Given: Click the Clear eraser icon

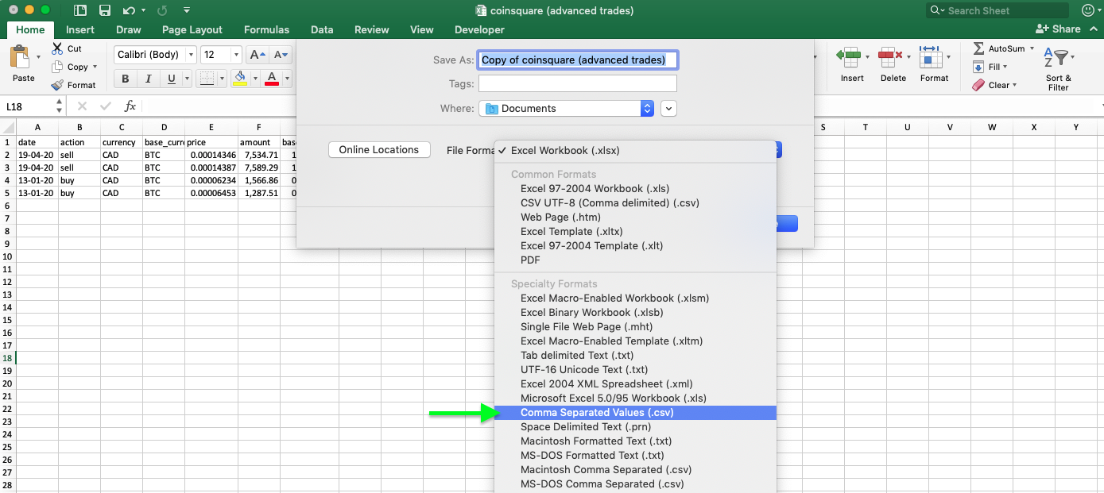Looking at the screenshot, I should (978, 85).
